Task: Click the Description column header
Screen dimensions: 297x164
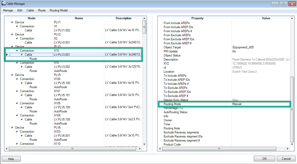Action: click(123, 18)
